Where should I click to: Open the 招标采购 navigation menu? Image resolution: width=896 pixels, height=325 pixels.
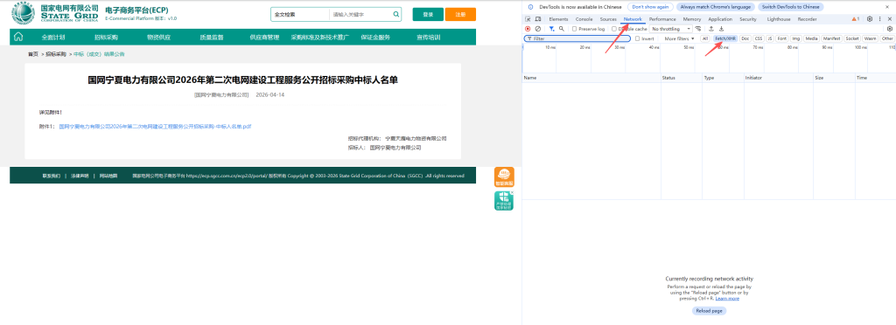106,37
